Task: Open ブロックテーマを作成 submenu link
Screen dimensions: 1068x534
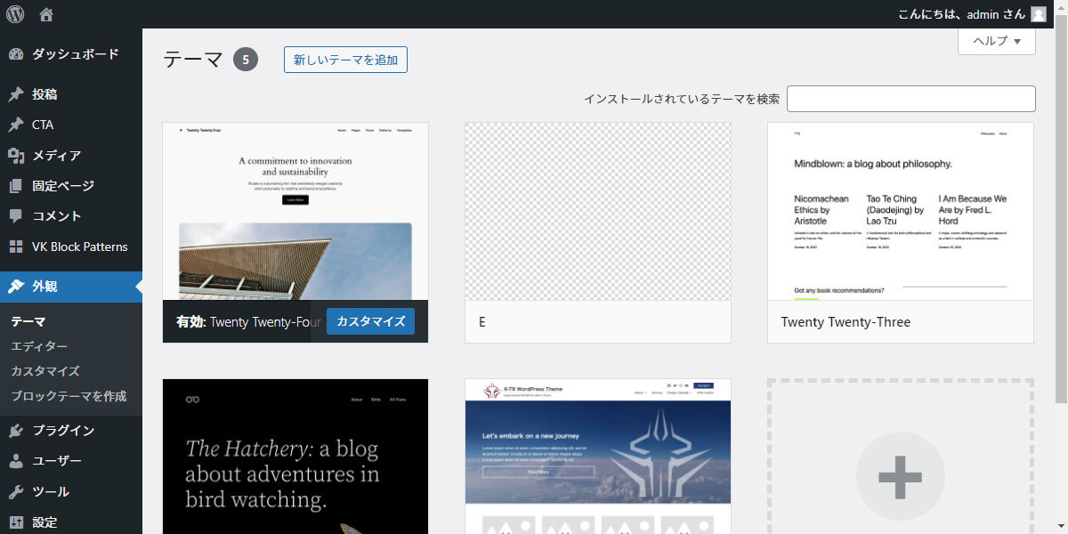Action: (69, 396)
